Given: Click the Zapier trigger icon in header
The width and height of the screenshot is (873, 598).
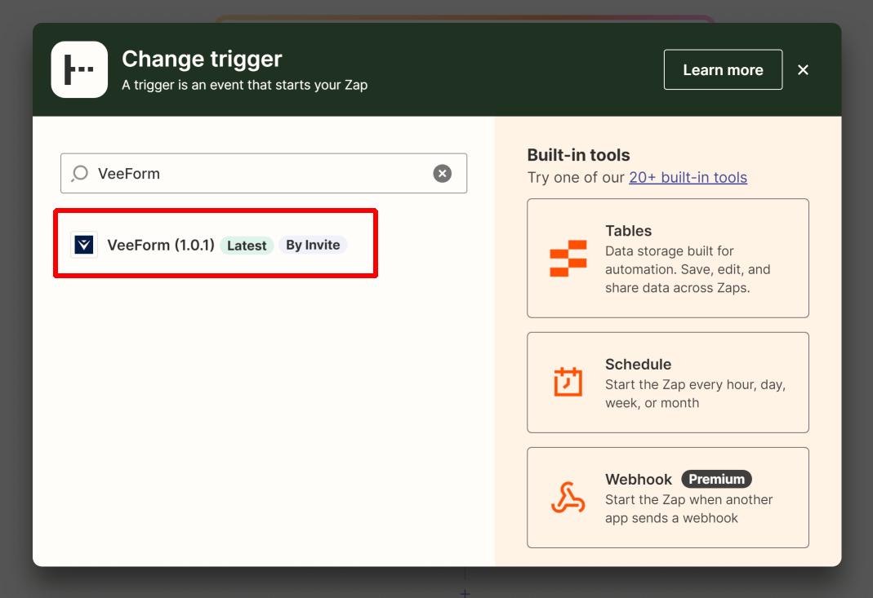Looking at the screenshot, I should click(x=79, y=69).
